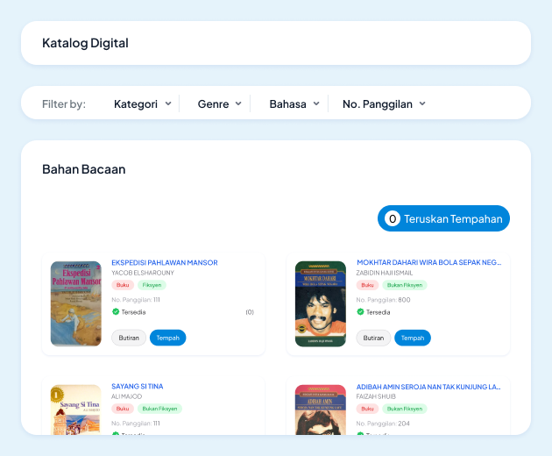Screen dimensions: 552x456
Task: Open Butiran for Mokhtar Dahari book
Action: click(373, 338)
